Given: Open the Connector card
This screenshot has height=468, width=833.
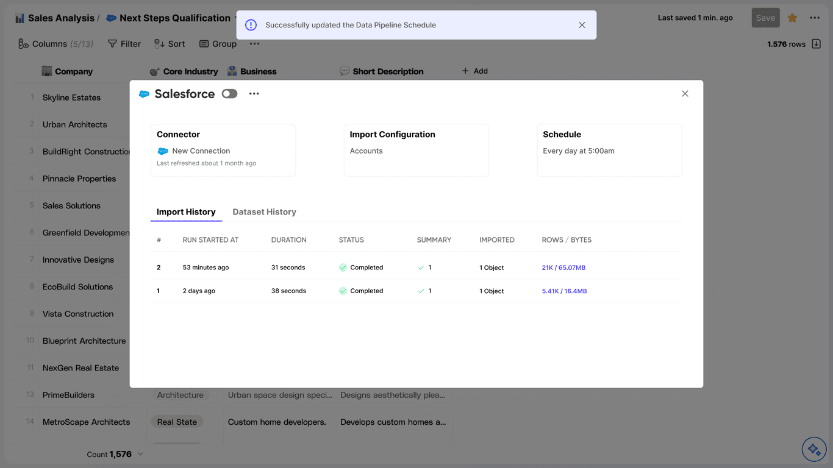Looking at the screenshot, I should click(223, 151).
